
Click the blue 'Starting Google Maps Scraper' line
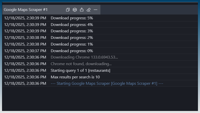tap(107, 83)
